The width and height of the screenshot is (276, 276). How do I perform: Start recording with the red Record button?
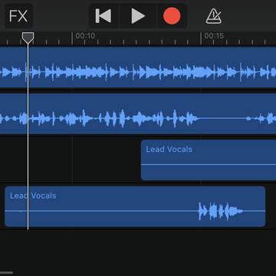coord(172,16)
